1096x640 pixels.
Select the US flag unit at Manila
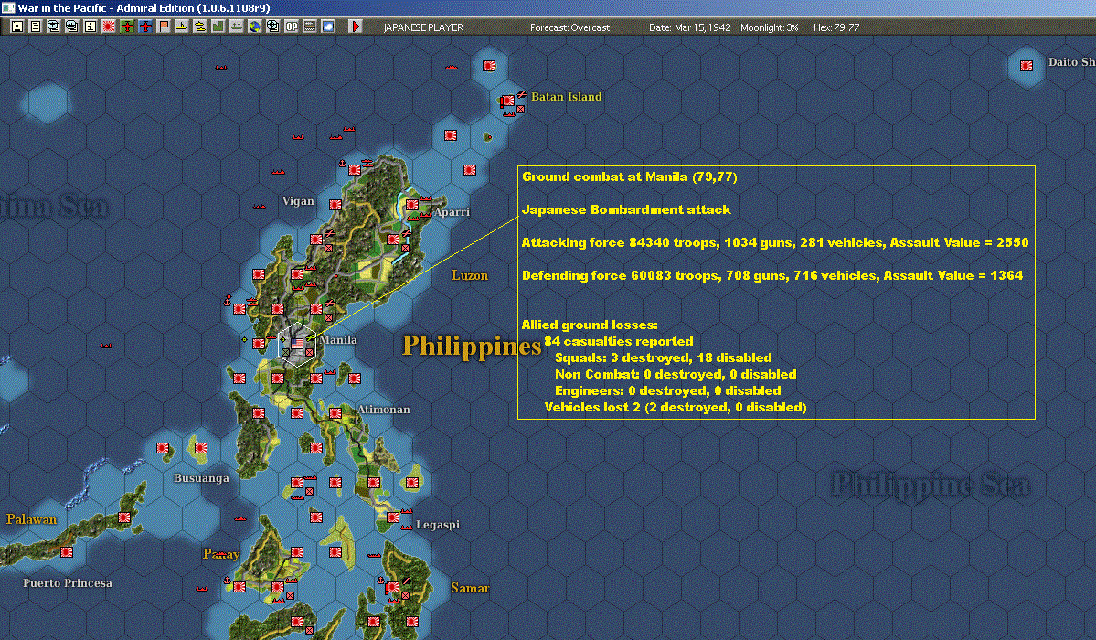click(297, 344)
